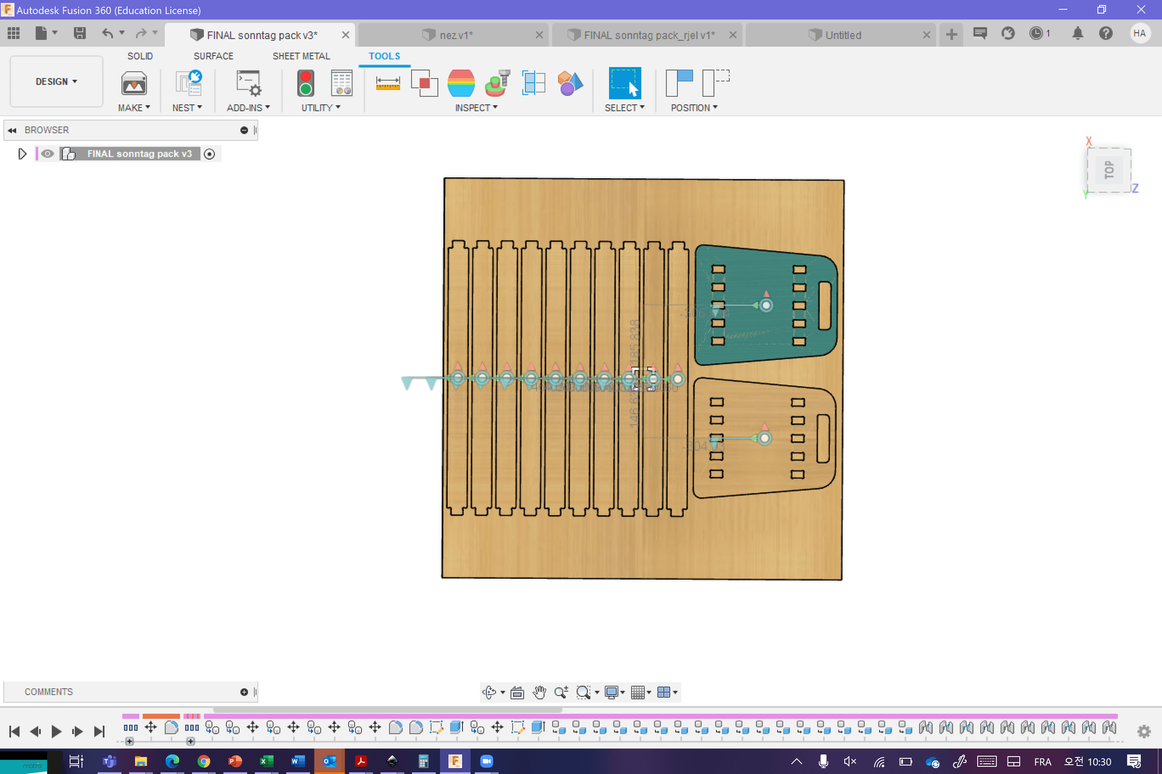Switch to the nez v1 document tab
Image resolution: width=1162 pixels, height=774 pixels.
pos(455,35)
